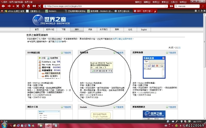Switch to the first Mobile01 tab
Screen dimensions: 206x128
(54, 11)
